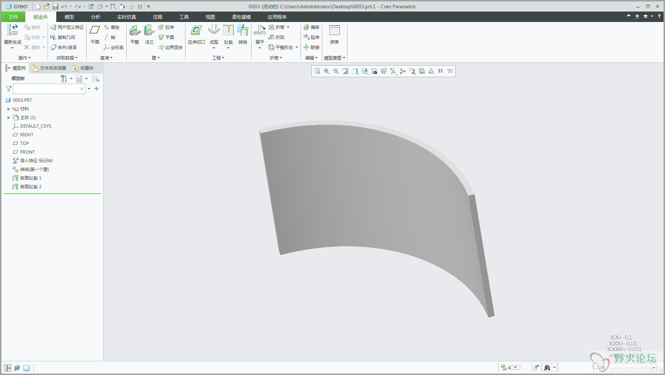This screenshot has height=375, width=665.
Task: Expand the Materials (材料) tree node
Action: point(9,109)
